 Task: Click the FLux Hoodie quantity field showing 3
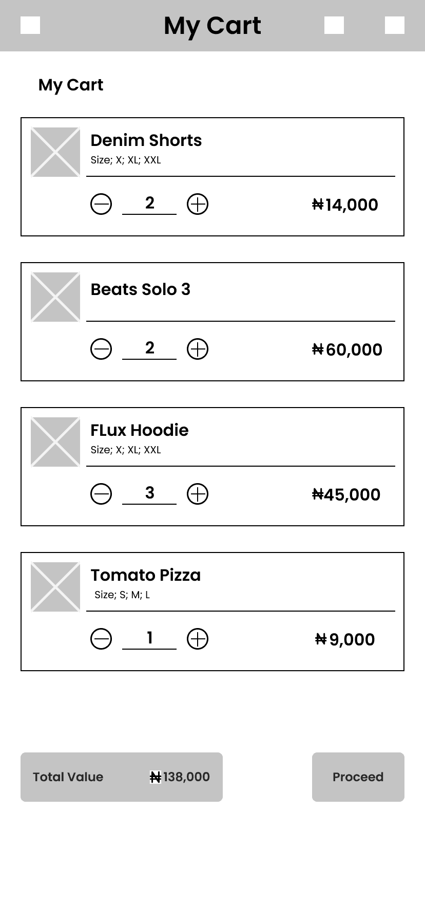(x=149, y=493)
